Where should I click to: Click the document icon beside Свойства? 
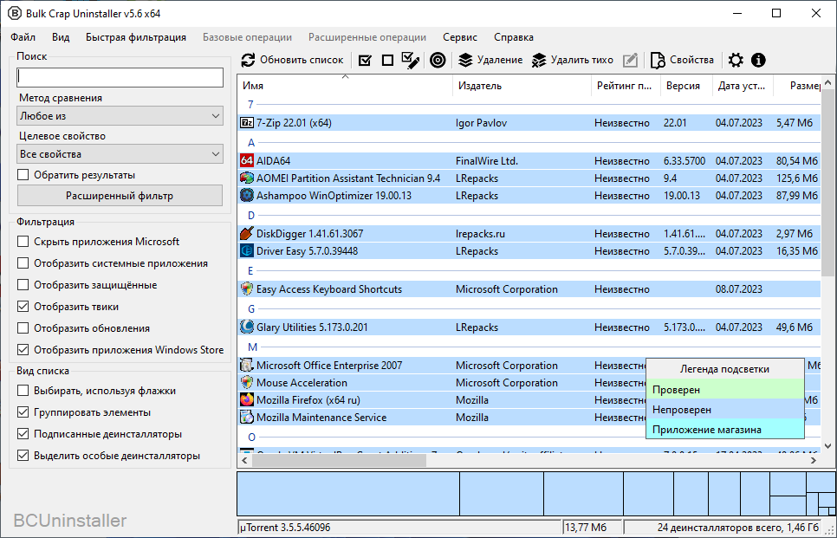click(x=658, y=61)
